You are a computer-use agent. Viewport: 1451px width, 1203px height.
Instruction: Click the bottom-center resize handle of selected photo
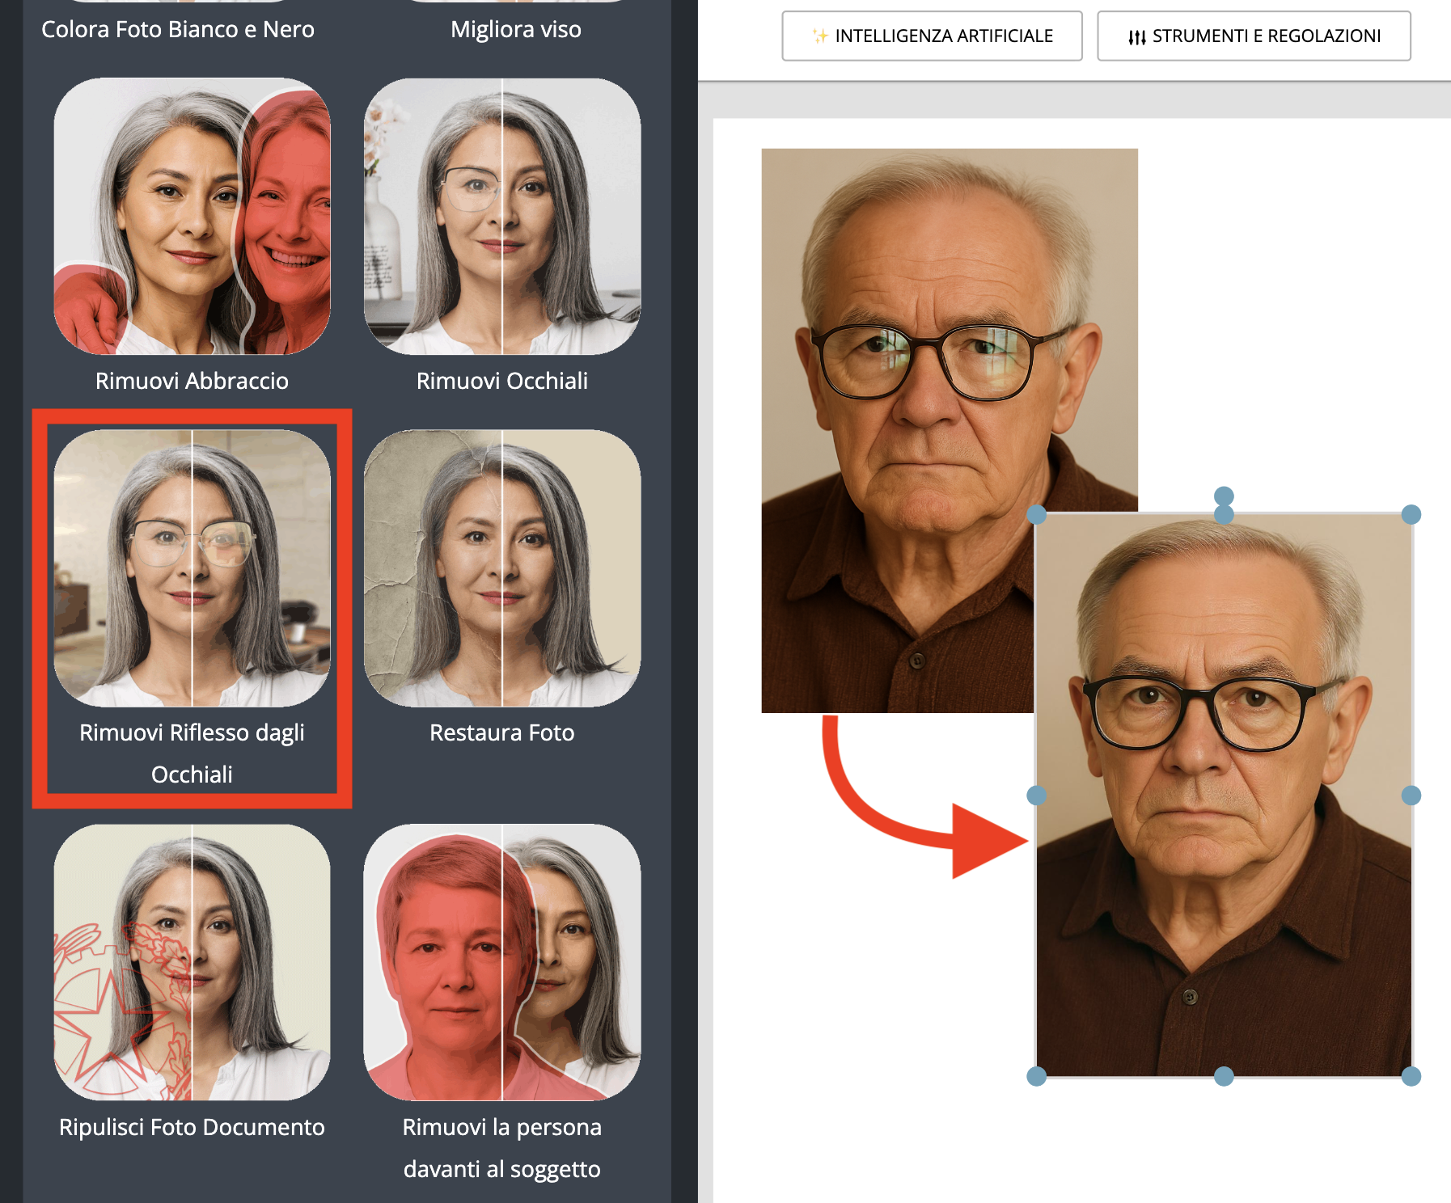pyautogui.click(x=1224, y=1076)
